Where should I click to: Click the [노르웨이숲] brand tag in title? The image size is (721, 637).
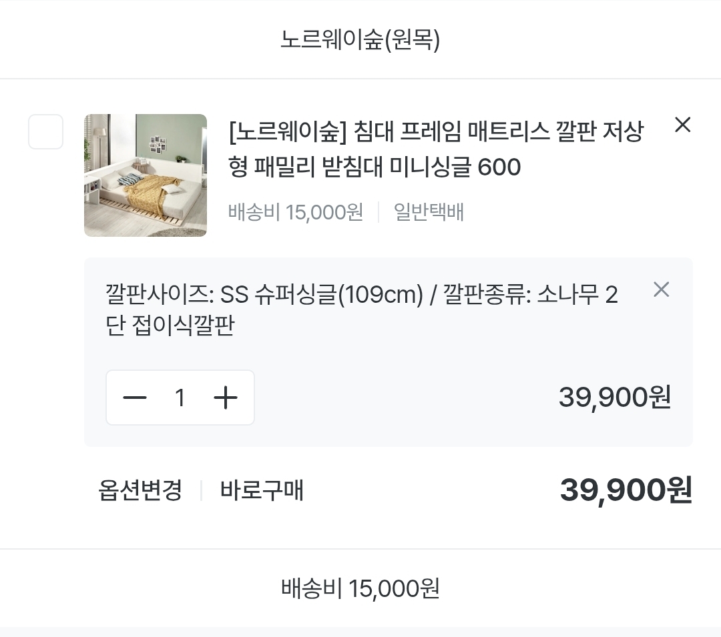coord(288,133)
